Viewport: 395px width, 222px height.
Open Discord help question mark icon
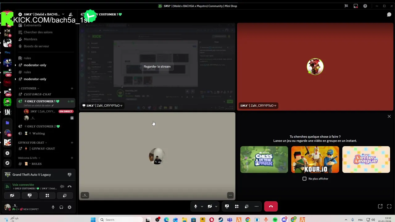(365, 6)
